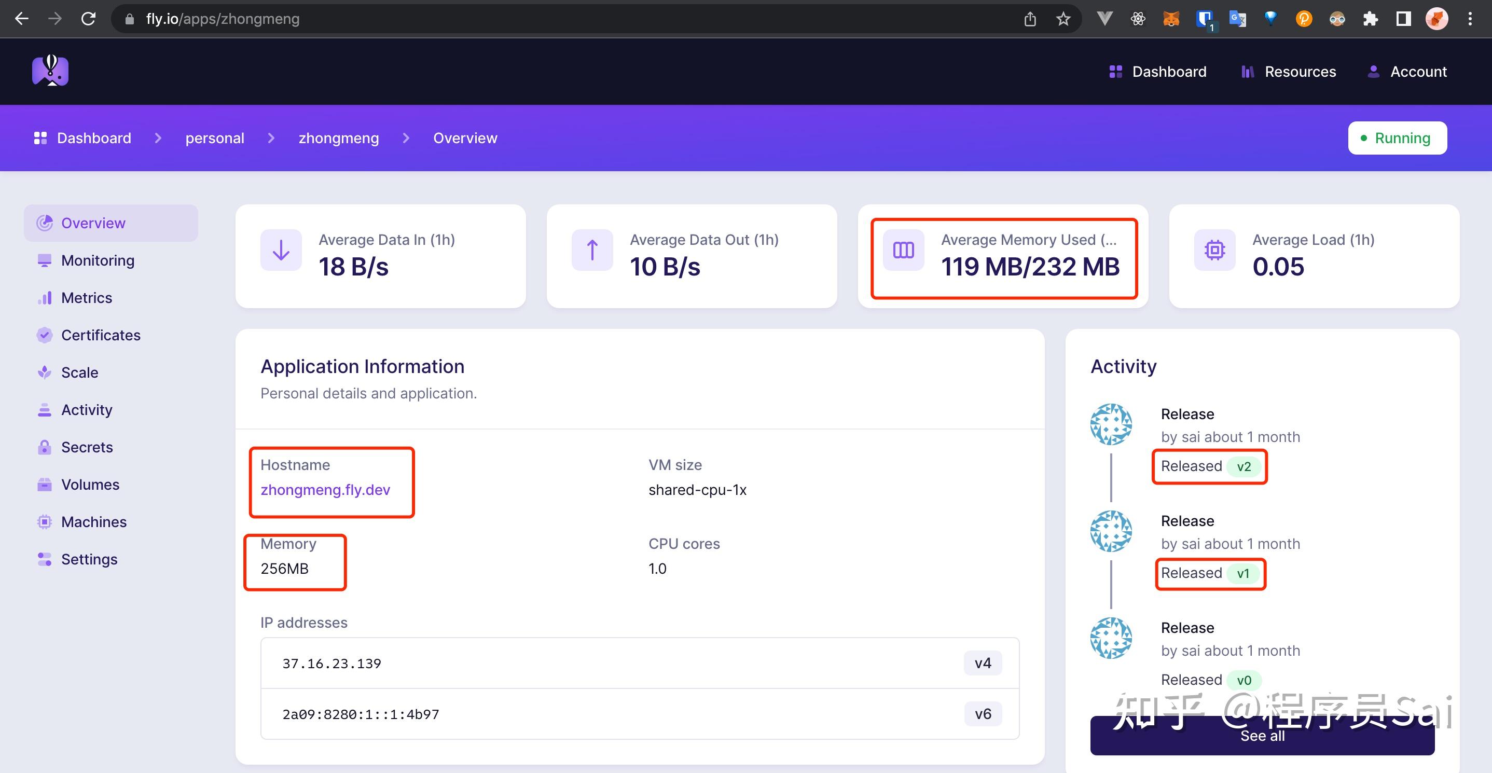
Task: Toggle the browser side panel icon
Action: pos(1403,19)
